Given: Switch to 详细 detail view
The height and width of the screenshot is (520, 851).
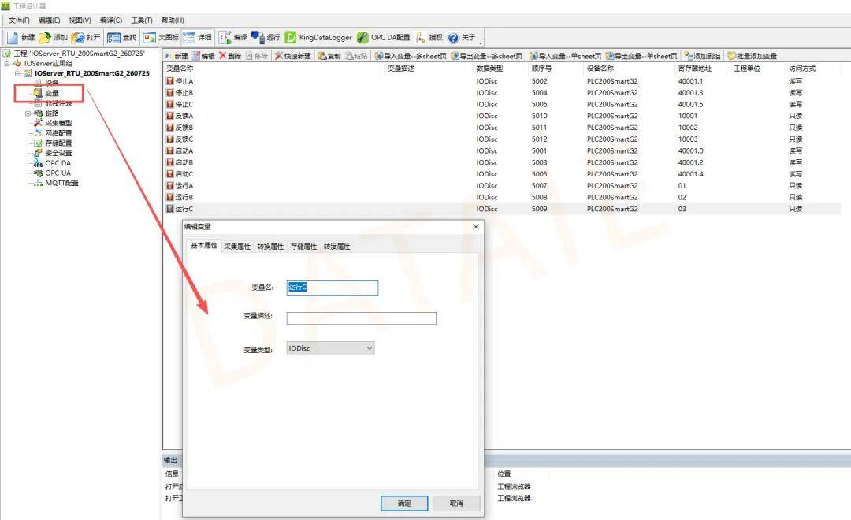Looking at the screenshot, I should pyautogui.click(x=189, y=38).
